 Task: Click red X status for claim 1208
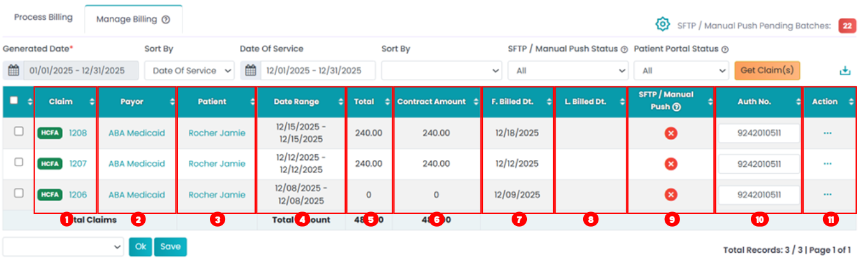(671, 133)
